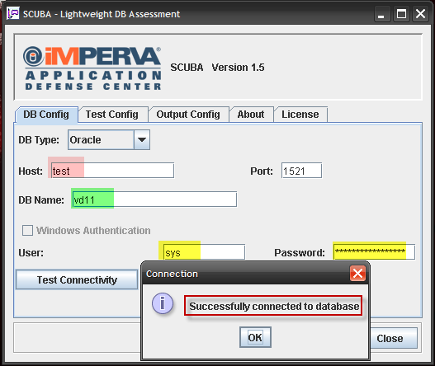This screenshot has height=366, width=435.
Task: Minimize the SCUBA window
Action: [381, 14]
